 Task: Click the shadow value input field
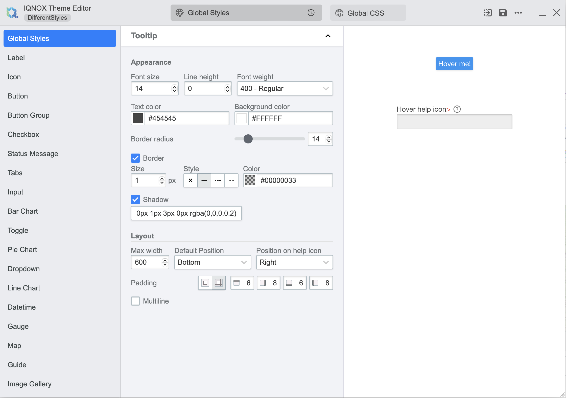point(186,213)
